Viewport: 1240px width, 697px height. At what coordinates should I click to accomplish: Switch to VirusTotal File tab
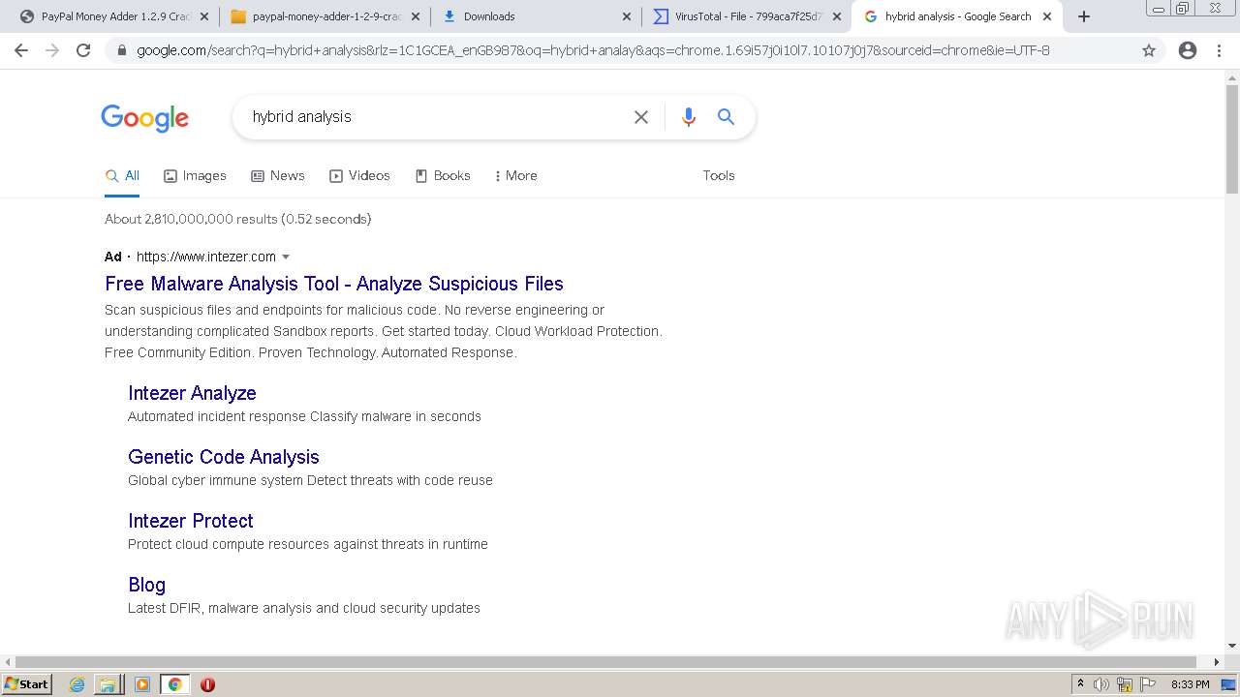(x=746, y=16)
